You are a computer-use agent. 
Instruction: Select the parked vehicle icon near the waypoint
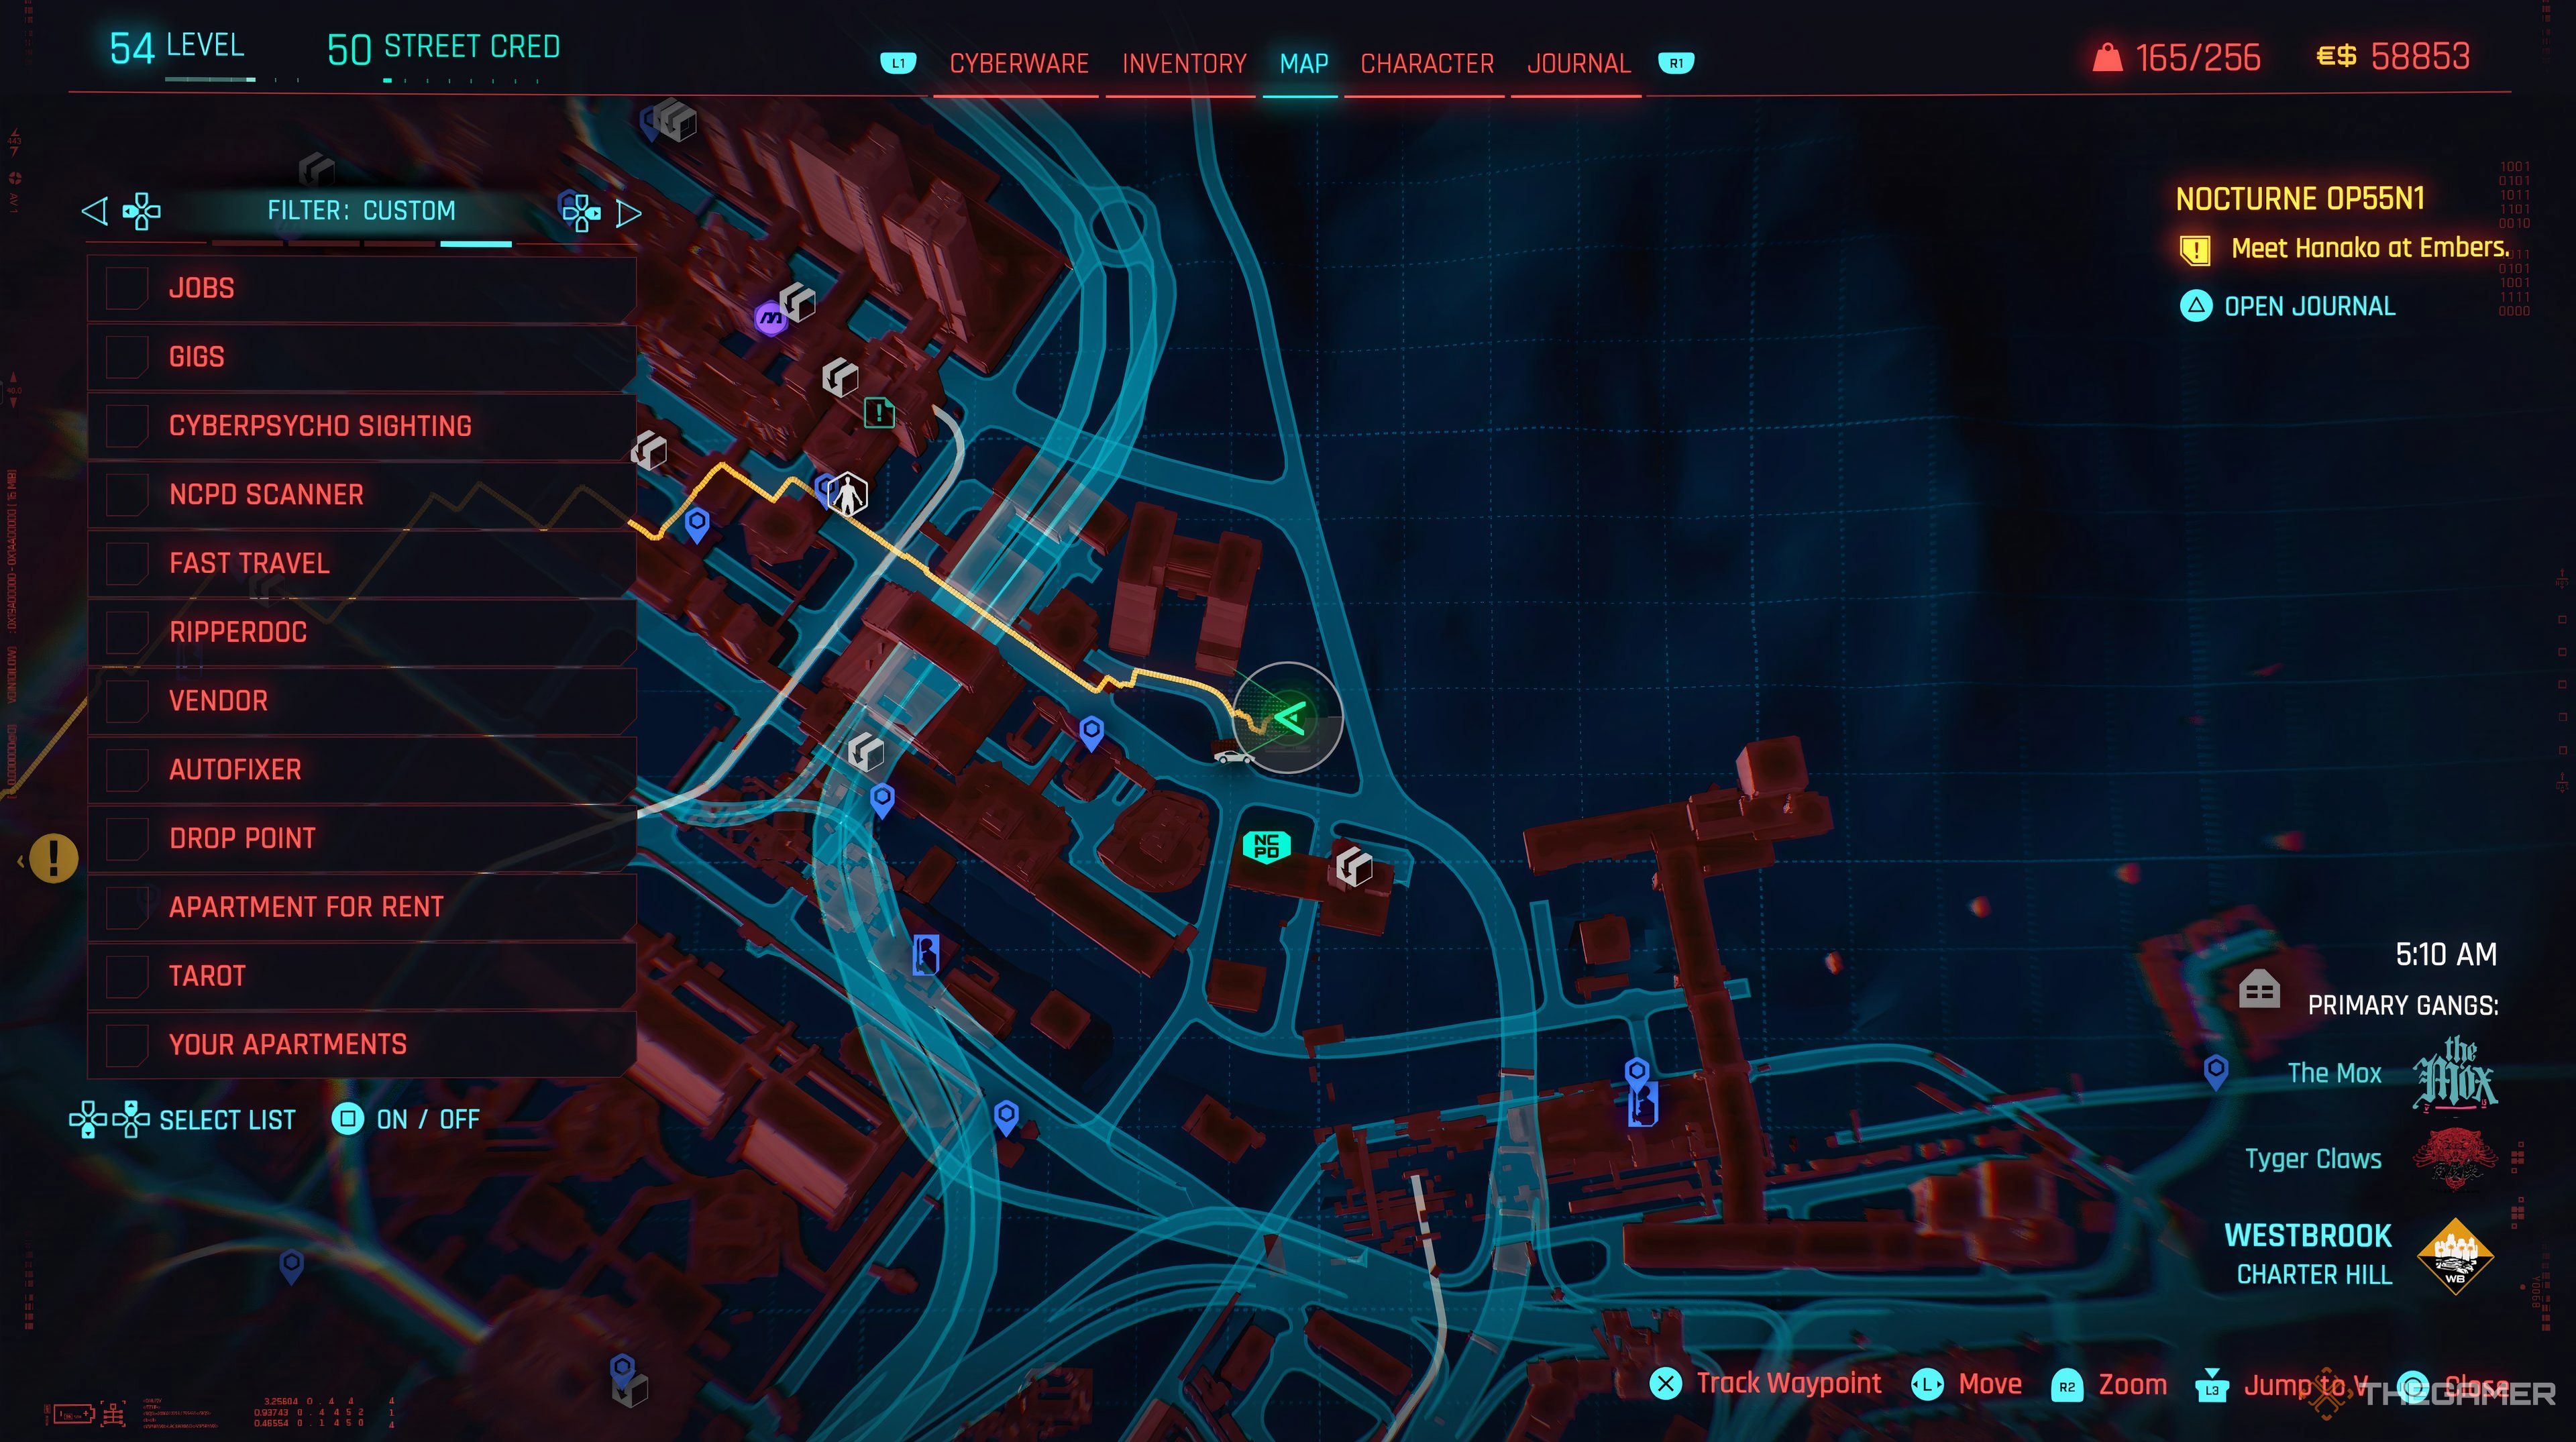click(x=1232, y=758)
